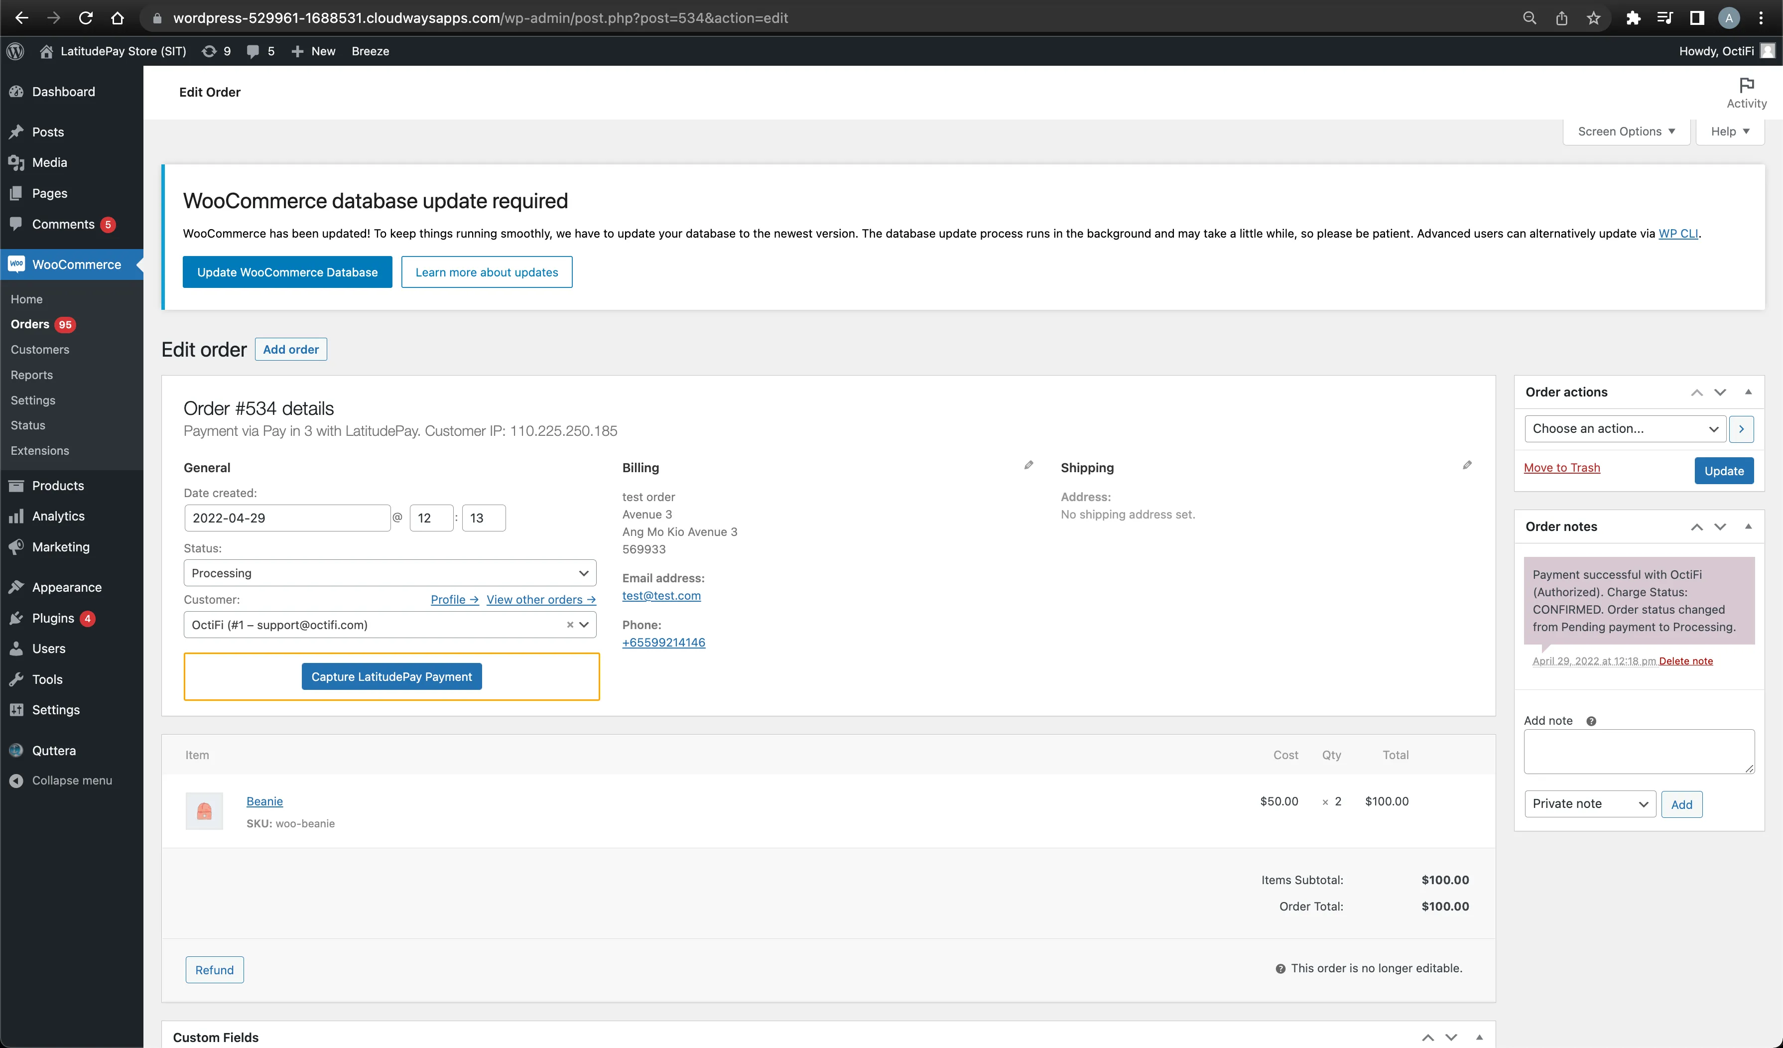Click the Add order button
This screenshot has height=1048, width=1783.
[x=291, y=350]
